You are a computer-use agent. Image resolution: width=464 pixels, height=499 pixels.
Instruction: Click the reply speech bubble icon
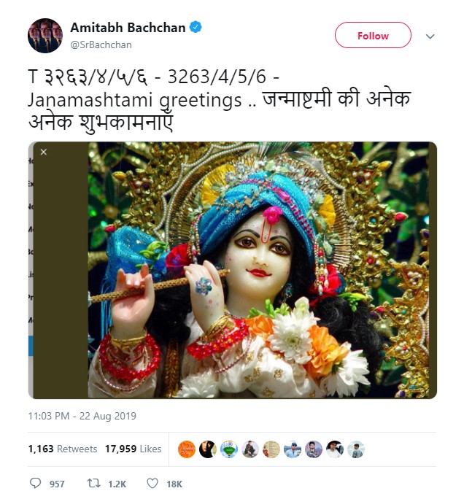pyautogui.click(x=35, y=483)
